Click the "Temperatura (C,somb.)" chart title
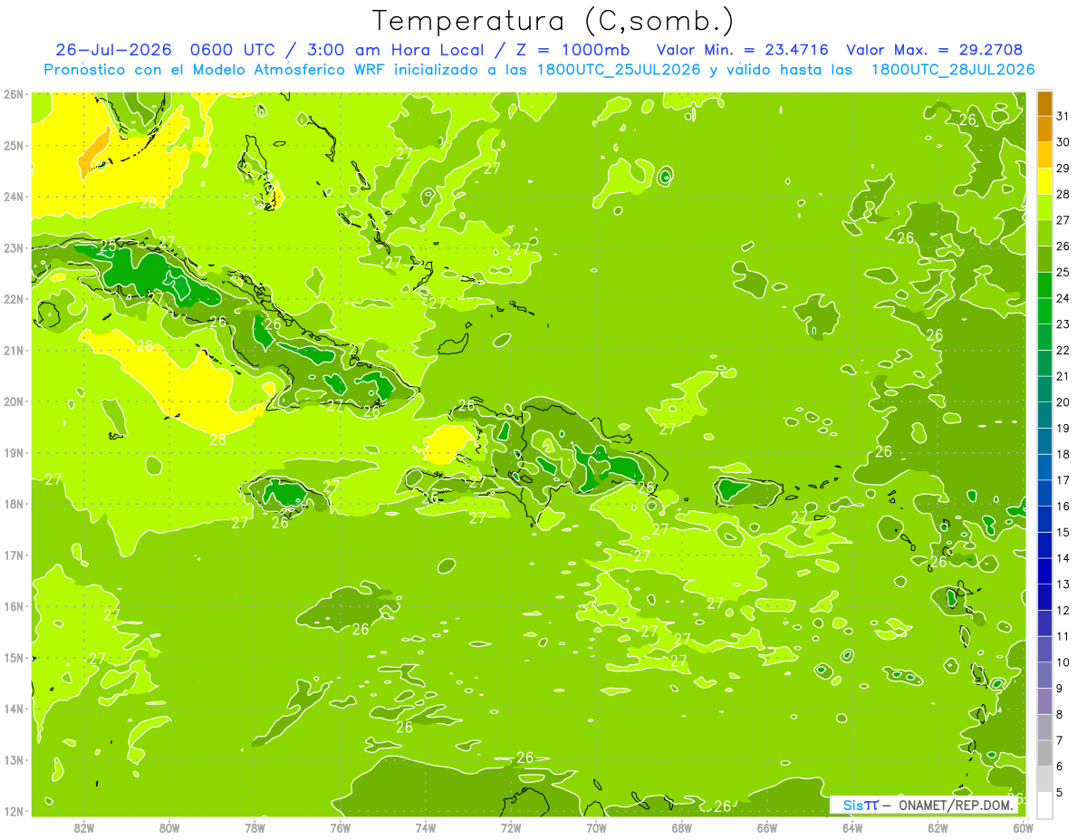 point(553,21)
